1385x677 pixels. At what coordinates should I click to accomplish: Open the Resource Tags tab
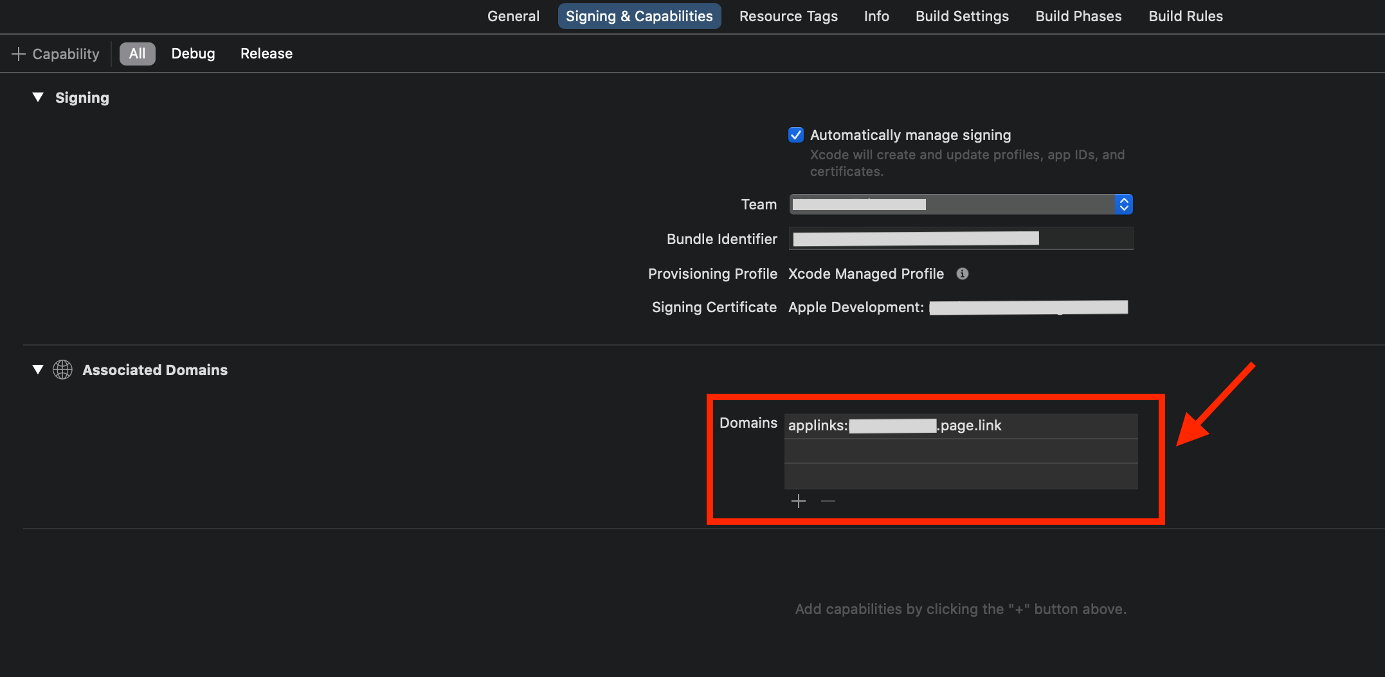click(788, 17)
